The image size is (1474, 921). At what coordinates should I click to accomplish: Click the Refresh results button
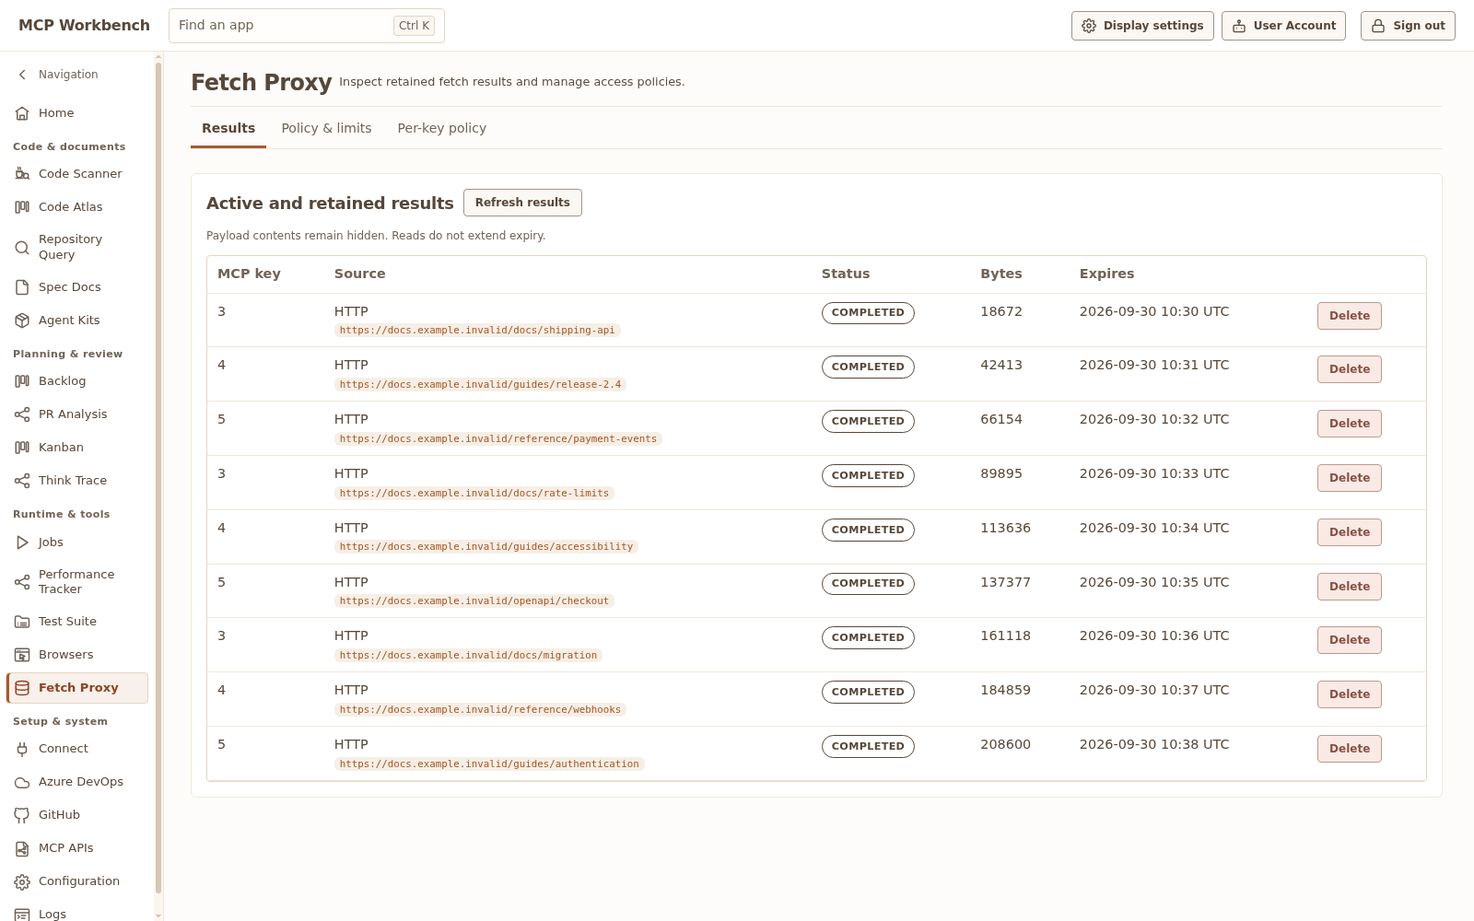point(522,203)
